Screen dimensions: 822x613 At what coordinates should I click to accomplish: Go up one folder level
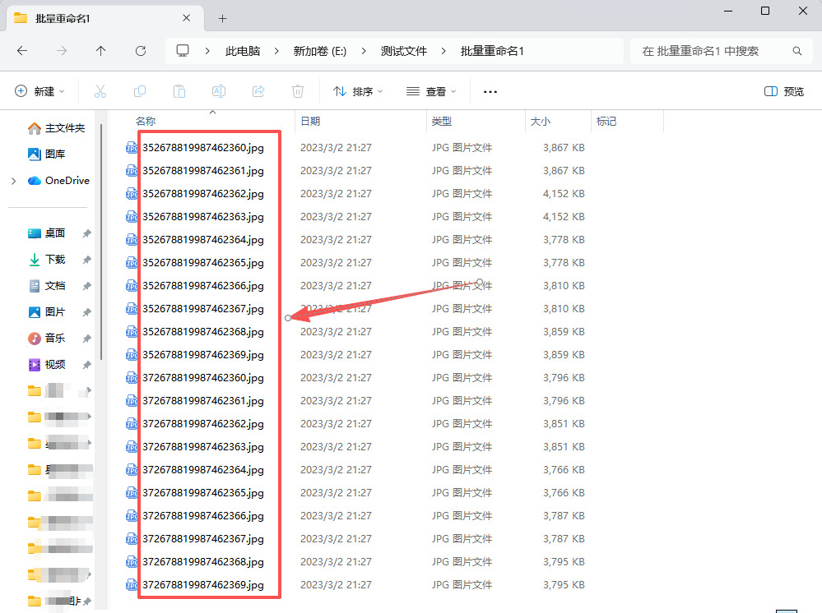(x=100, y=51)
